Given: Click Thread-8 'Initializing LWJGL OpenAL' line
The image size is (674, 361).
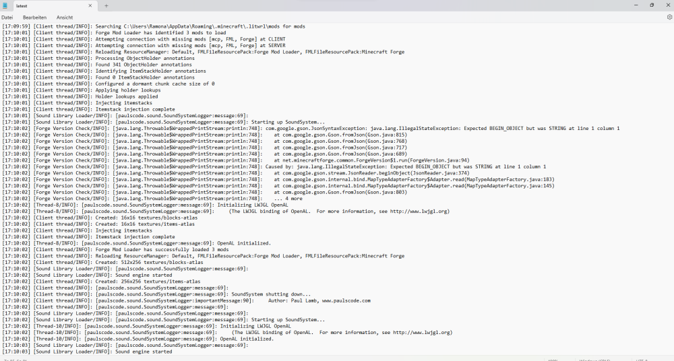Looking at the screenshot, I should pyautogui.click(x=145, y=205).
